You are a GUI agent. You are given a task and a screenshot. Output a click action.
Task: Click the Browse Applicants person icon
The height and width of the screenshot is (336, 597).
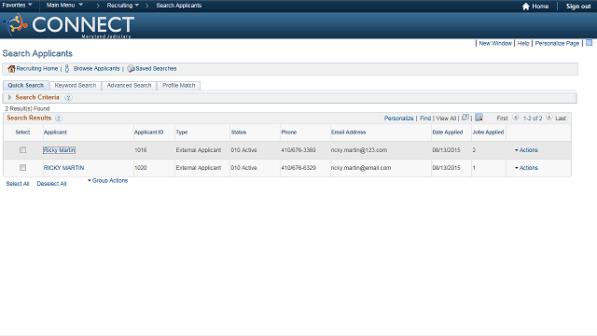click(67, 68)
